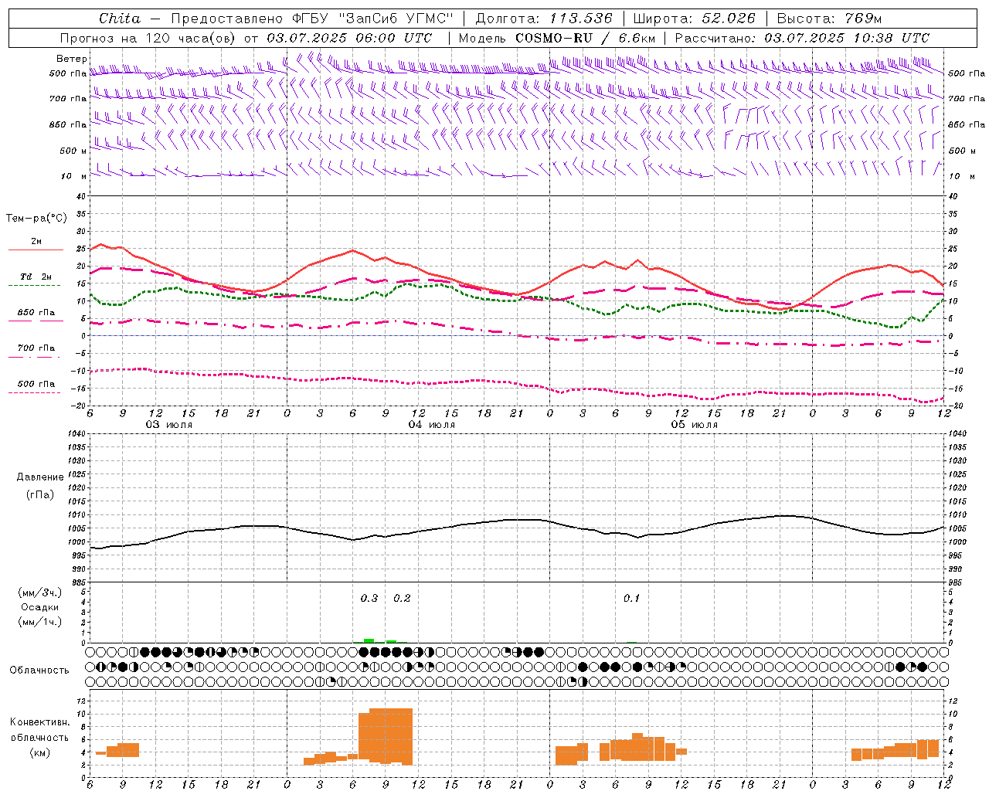Image resolution: width=989 pixels, height=791 pixels.
Task: Click the (мм/1ч.) precipitation unit label
Action: click(x=40, y=622)
